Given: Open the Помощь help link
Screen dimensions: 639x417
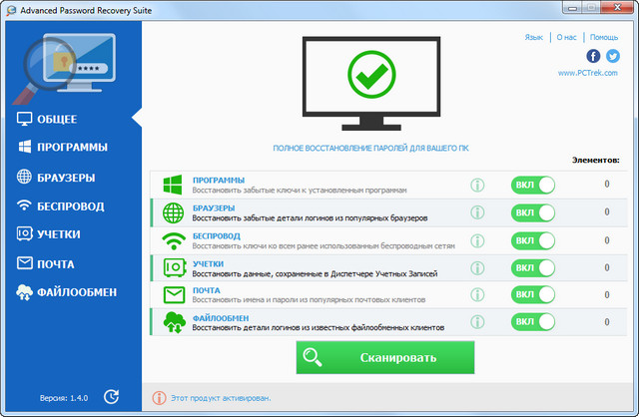Looking at the screenshot, I should [x=604, y=37].
